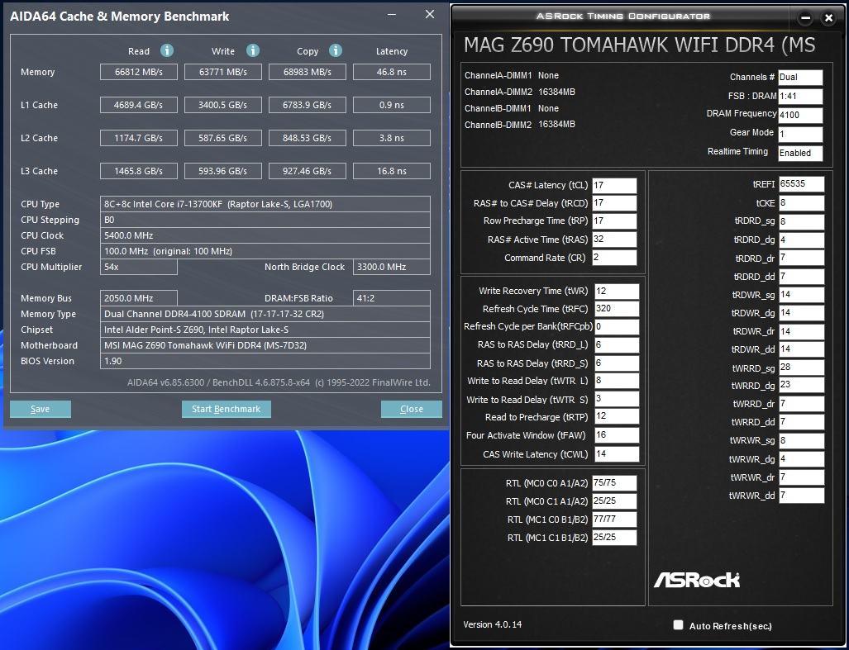Image resolution: width=849 pixels, height=650 pixels.
Task: Click the tWRWR_dd field
Action: point(801,496)
